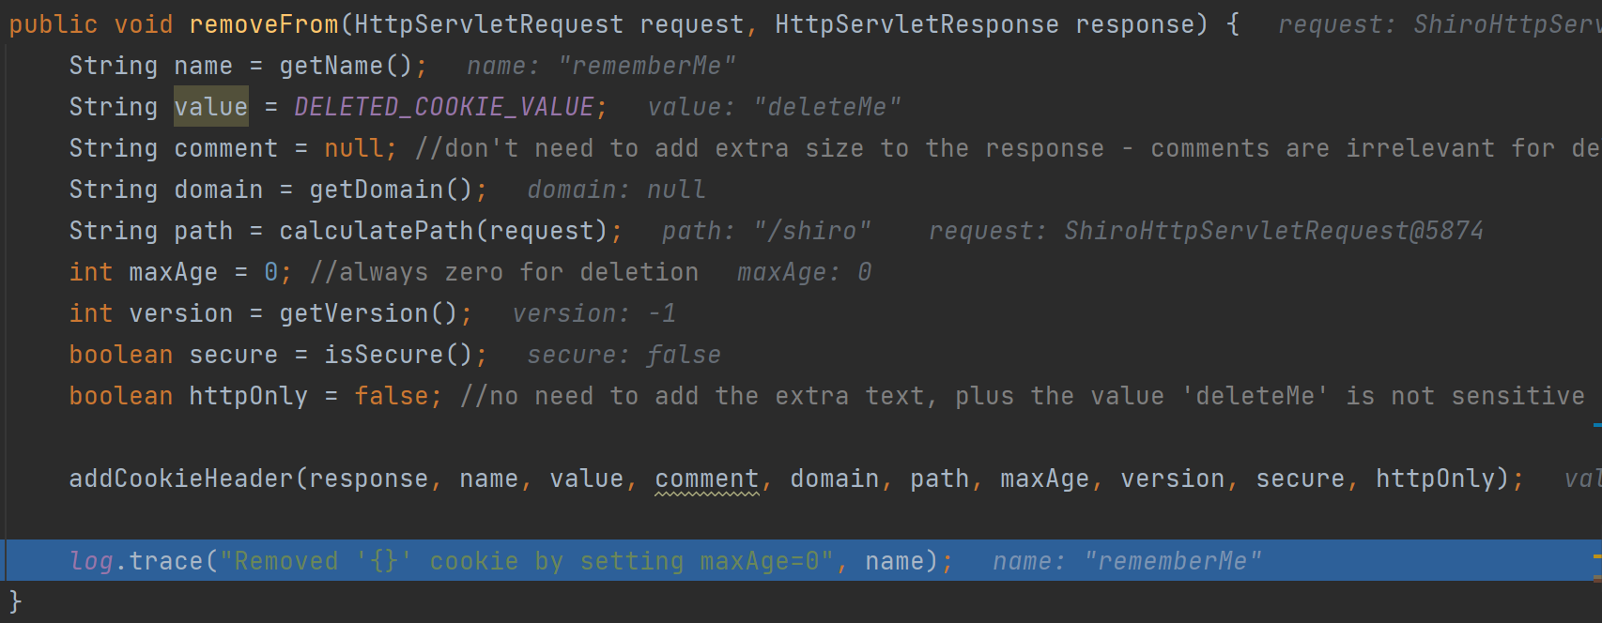
Task: Click the closing brace of the method
Action: coord(14,600)
